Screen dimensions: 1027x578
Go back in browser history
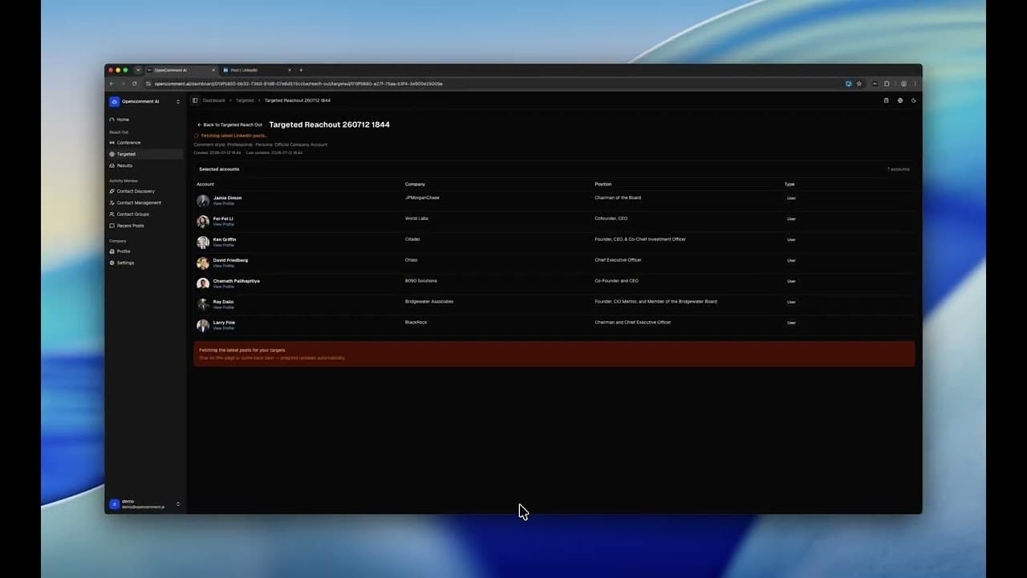(112, 83)
